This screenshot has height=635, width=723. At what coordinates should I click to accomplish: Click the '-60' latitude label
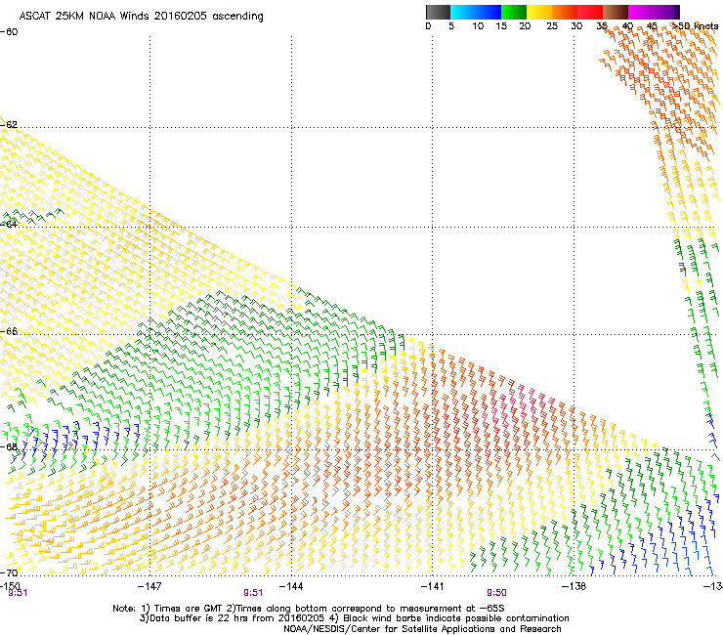[x=9, y=32]
